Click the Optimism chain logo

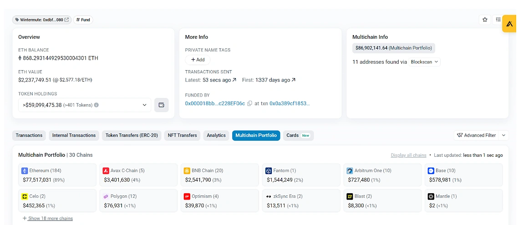click(187, 197)
